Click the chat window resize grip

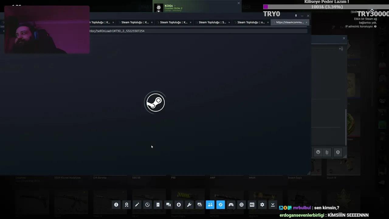pos(345,157)
